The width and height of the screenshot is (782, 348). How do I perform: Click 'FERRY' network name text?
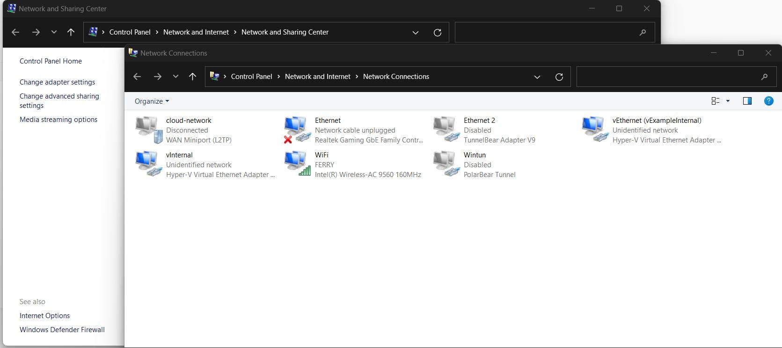pyautogui.click(x=325, y=165)
